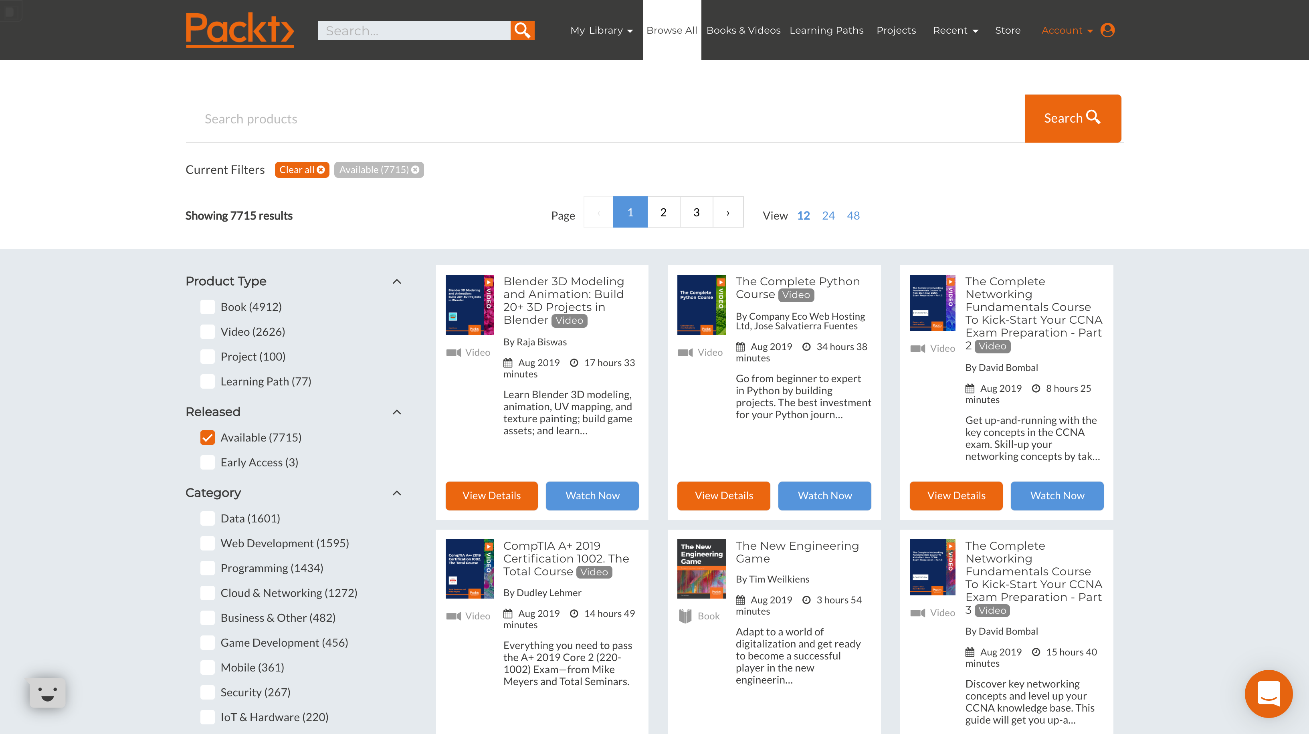Switch to the Books & Videos tab
Screen dimensions: 1309x734
pyautogui.click(x=743, y=30)
